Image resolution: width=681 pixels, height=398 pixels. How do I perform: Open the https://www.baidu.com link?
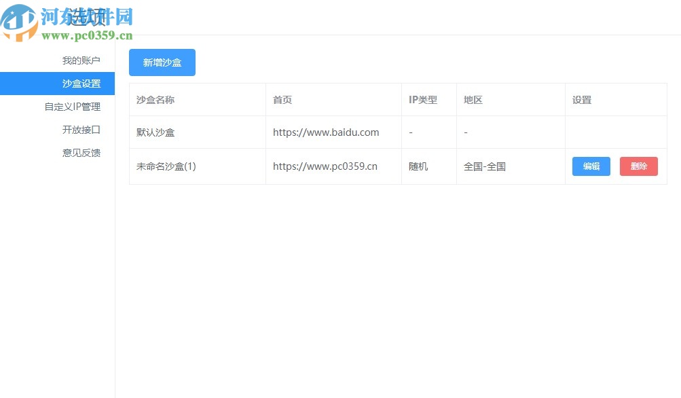tap(325, 132)
